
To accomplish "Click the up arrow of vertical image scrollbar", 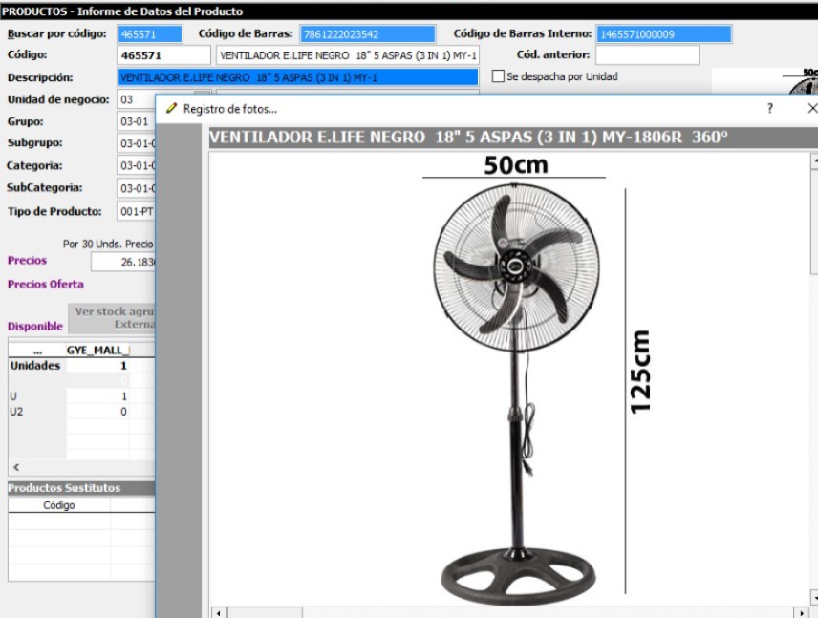I will pyautogui.click(x=814, y=160).
